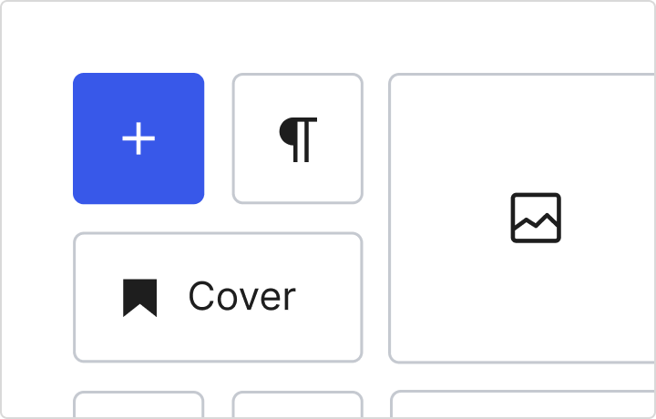Click the black bookmark Cover icon

pyautogui.click(x=140, y=298)
